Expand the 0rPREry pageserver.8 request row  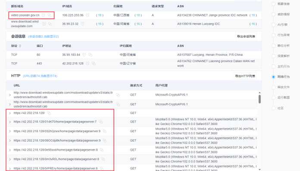click(10, 168)
